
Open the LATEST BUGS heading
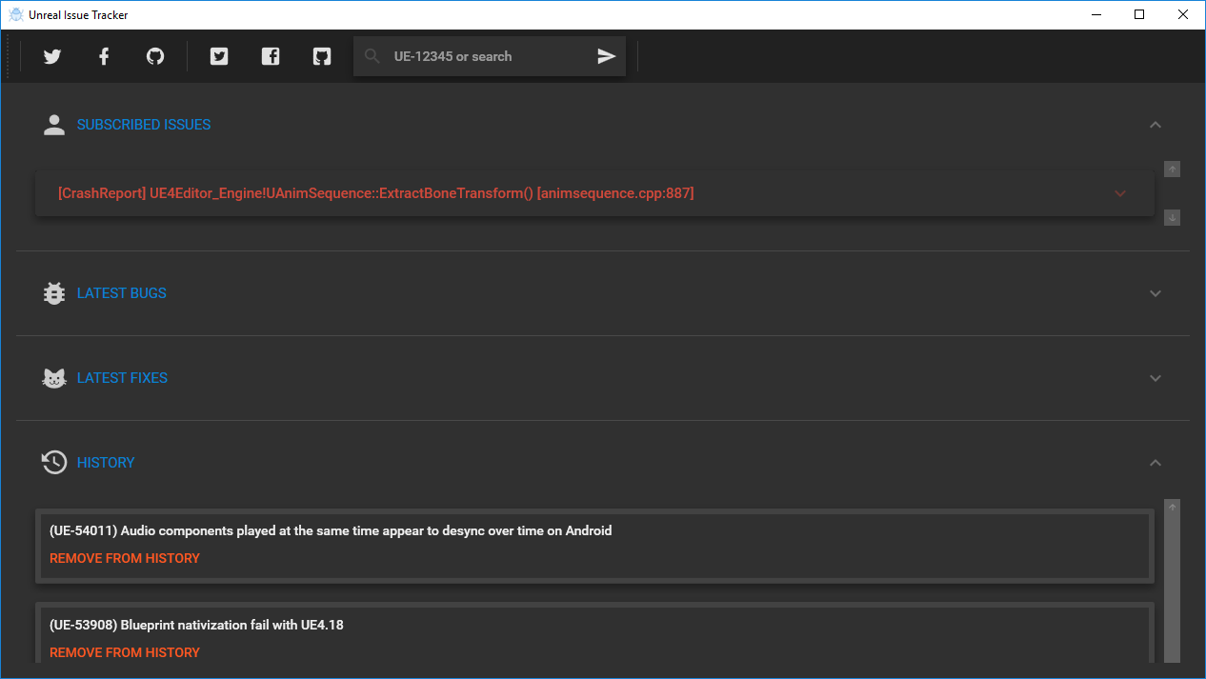[122, 293]
